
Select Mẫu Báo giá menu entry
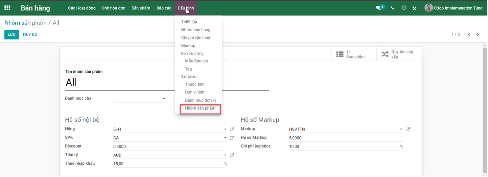(197, 61)
